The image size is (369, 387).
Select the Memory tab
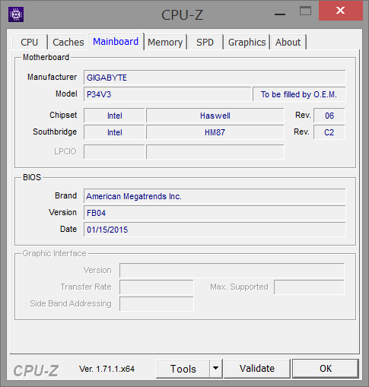(165, 42)
